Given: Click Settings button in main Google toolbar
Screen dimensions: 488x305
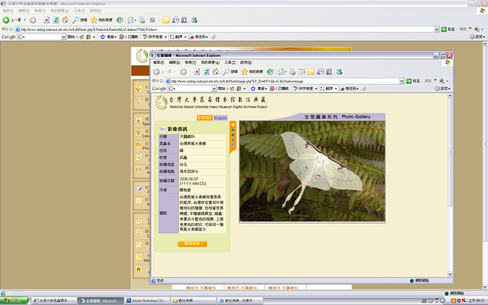Looking at the screenshot, I should 477,37.
